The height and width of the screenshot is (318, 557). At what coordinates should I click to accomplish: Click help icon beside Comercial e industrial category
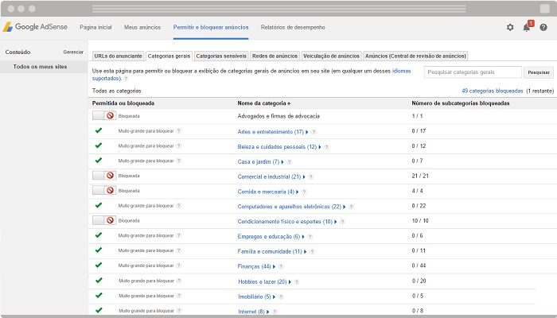(311, 176)
